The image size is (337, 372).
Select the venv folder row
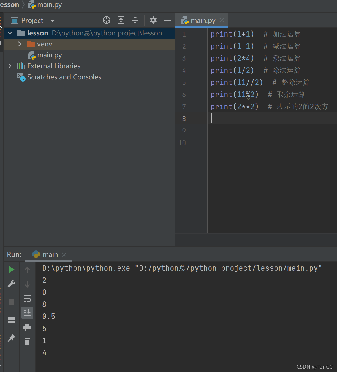click(89, 44)
